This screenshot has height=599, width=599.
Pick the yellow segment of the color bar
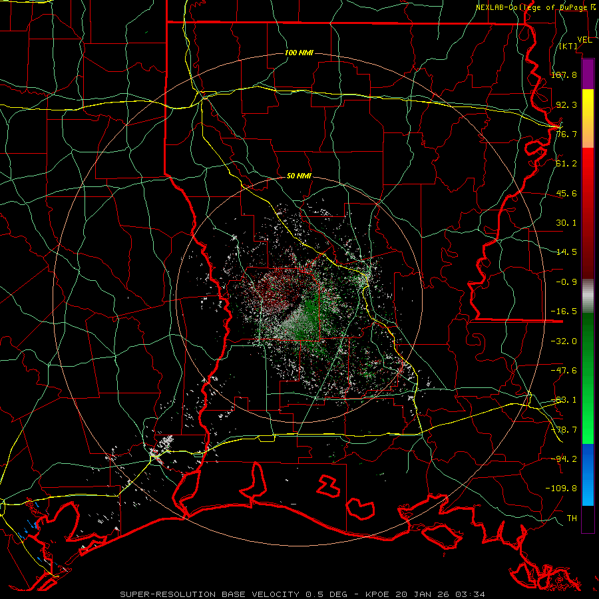click(x=588, y=118)
